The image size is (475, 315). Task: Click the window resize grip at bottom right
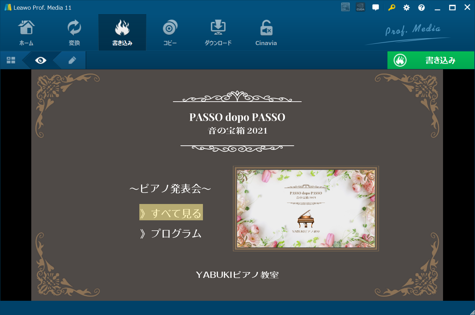tap(472, 312)
